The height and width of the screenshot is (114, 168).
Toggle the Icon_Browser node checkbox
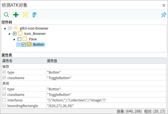tap(15, 34)
